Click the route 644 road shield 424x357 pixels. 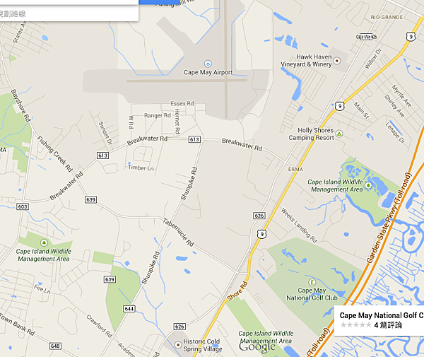(x=129, y=309)
